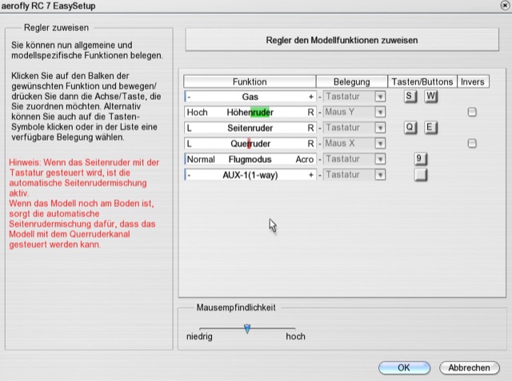512x381 pixels.
Task: Click the Abbrechen button
Action: coord(469,367)
